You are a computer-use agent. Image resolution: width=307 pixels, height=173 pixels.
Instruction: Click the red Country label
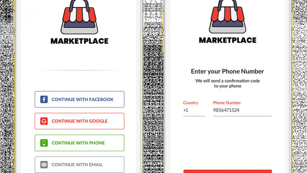point(190,103)
